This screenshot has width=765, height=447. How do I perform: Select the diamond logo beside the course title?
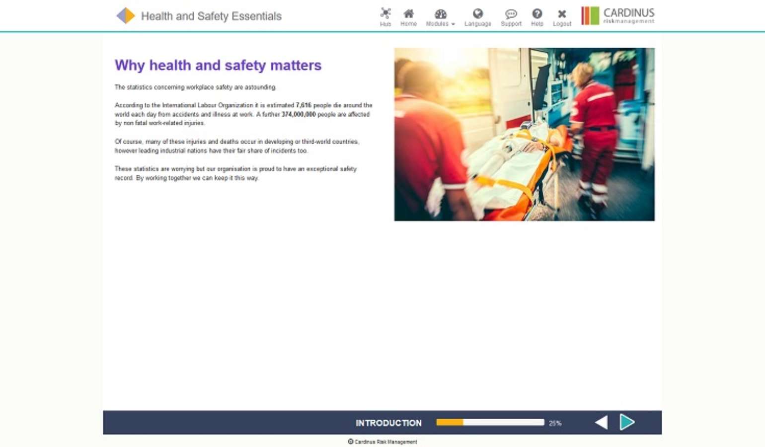point(126,15)
